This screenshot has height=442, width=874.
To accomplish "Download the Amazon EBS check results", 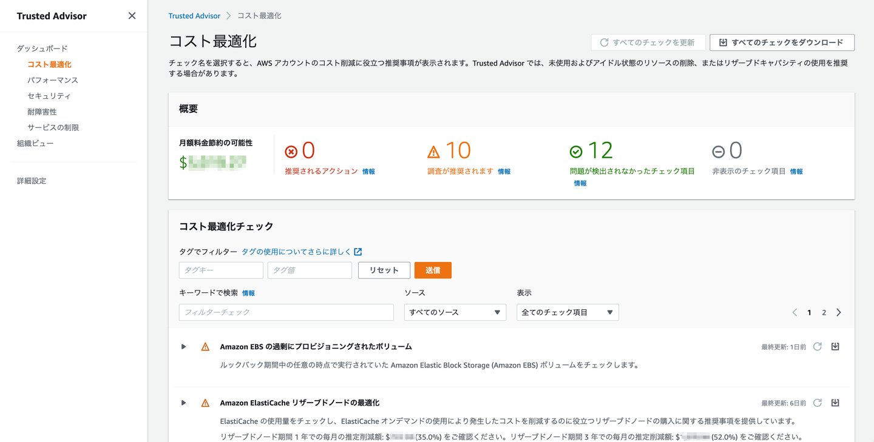I will coord(835,347).
